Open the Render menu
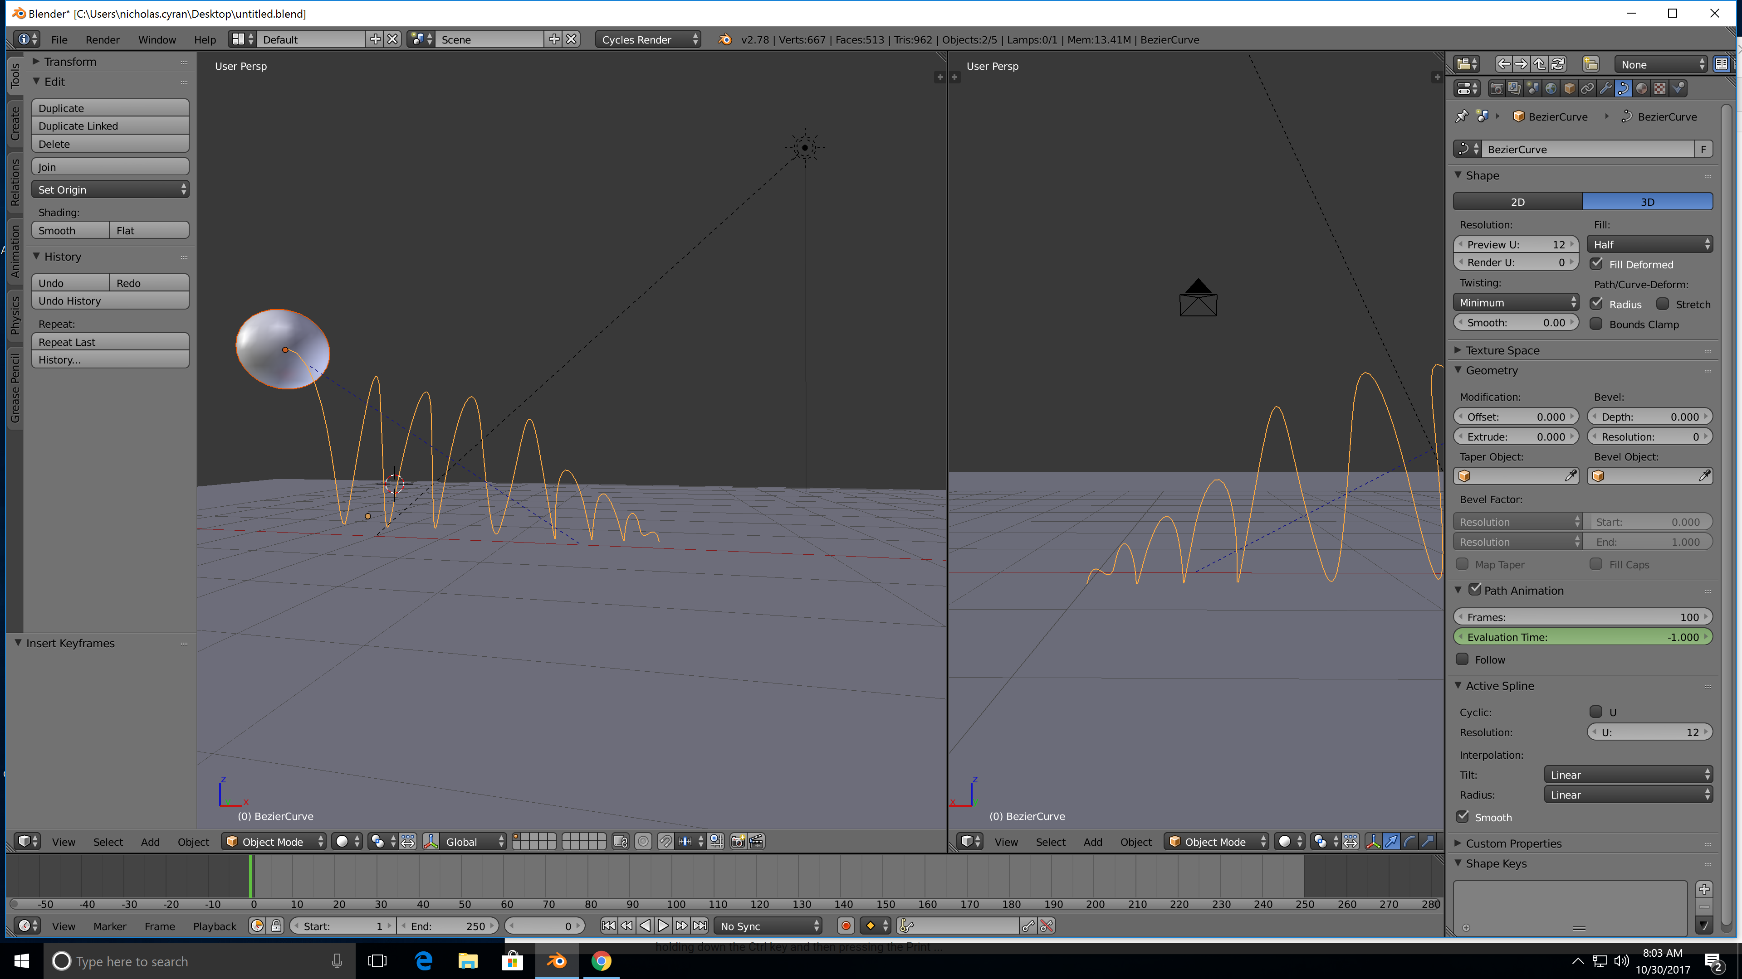This screenshot has height=979, width=1742. 102,39
